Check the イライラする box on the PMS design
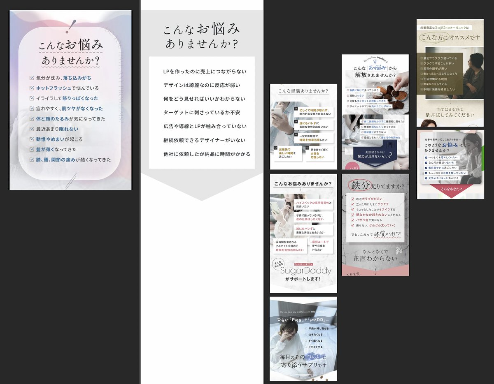Image resolution: width=494 pixels, height=384 pixels. click(x=306, y=347)
